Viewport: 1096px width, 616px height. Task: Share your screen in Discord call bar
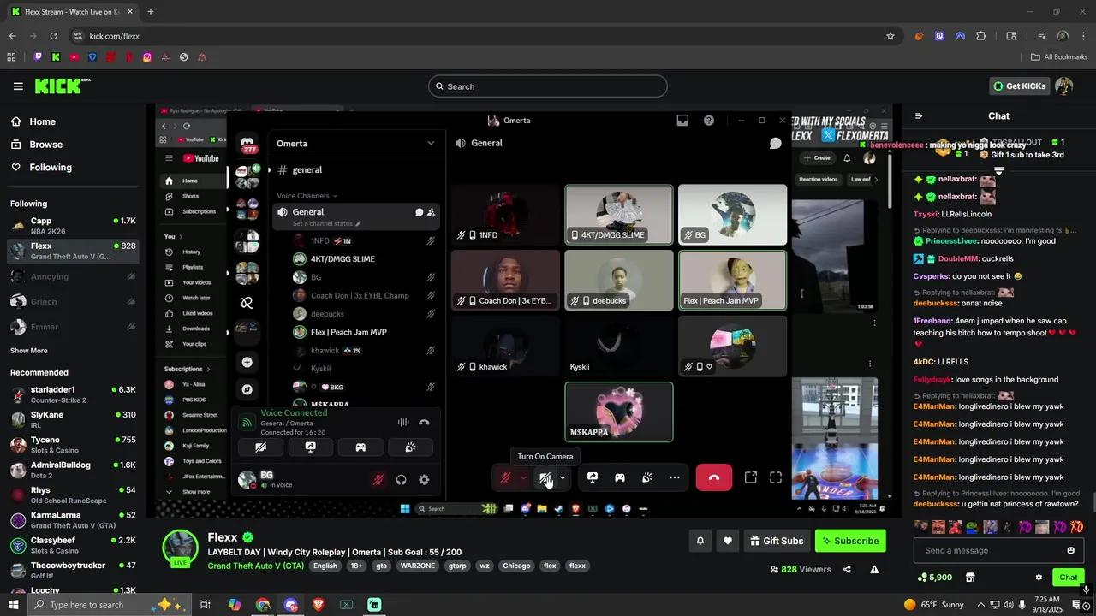[593, 477]
